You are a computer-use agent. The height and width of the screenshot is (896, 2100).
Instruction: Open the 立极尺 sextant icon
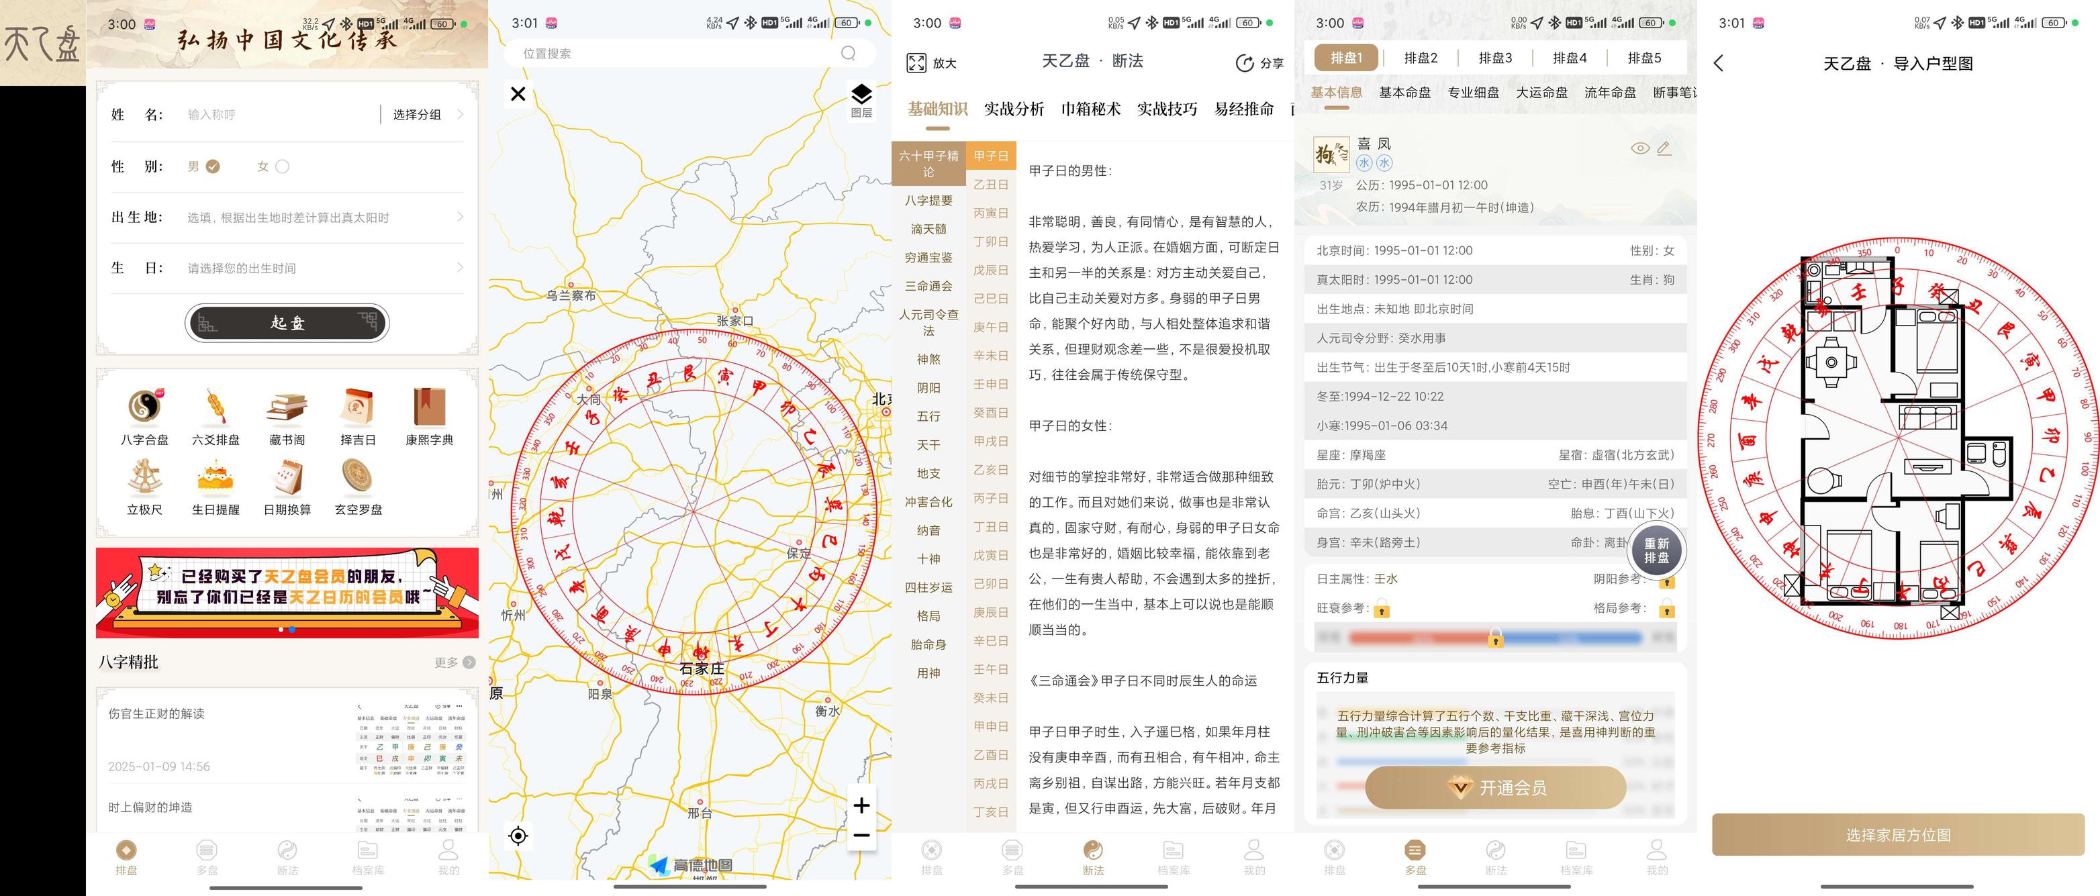(144, 477)
